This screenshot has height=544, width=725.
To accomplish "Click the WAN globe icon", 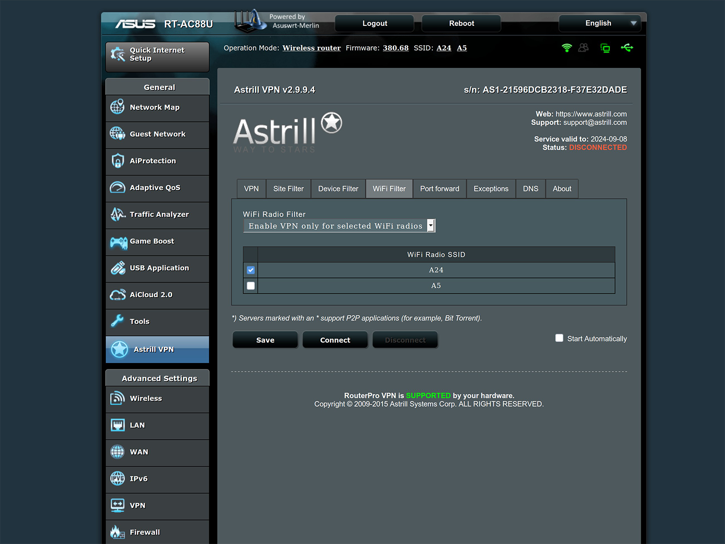I will tap(117, 452).
